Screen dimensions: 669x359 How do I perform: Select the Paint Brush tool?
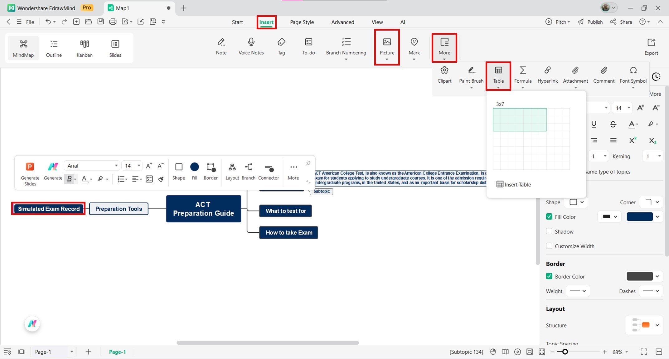pos(471,77)
